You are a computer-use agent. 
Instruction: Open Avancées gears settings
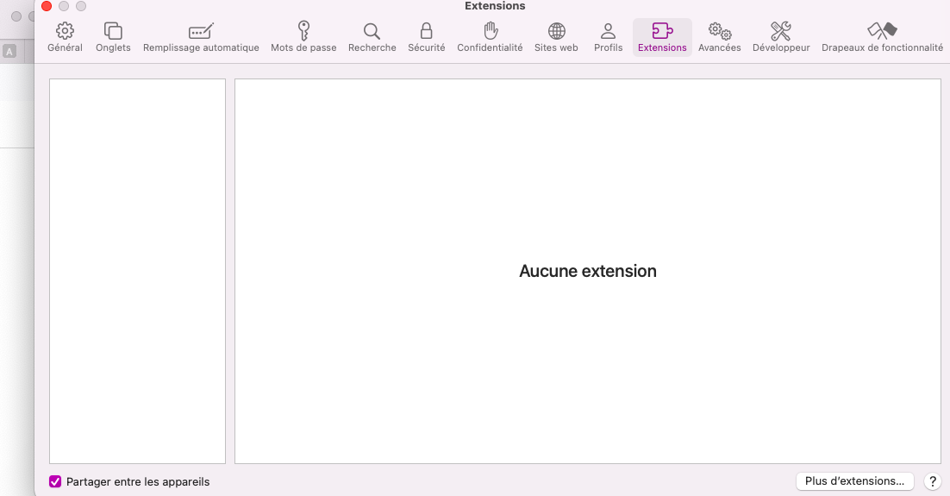(719, 38)
